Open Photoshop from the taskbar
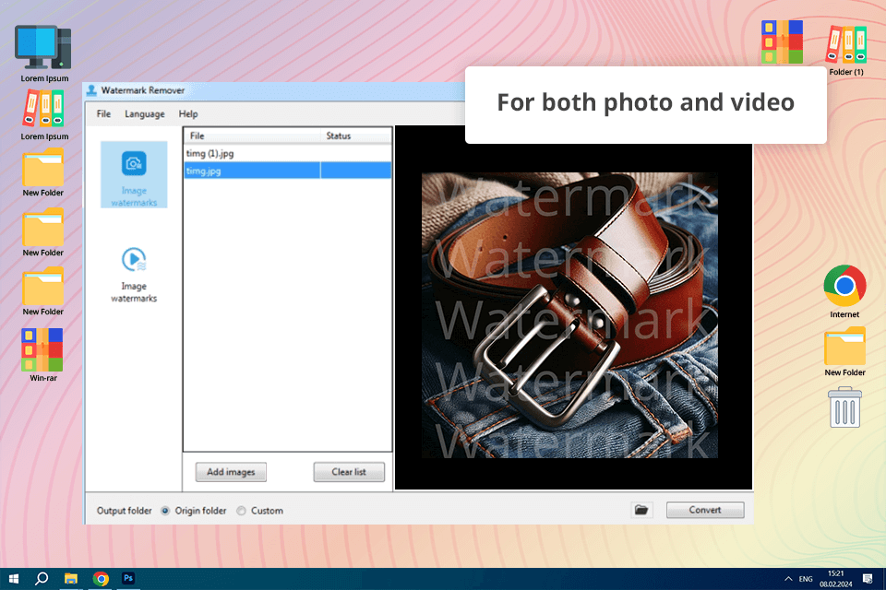This screenshot has height=590, width=886. tap(128, 578)
